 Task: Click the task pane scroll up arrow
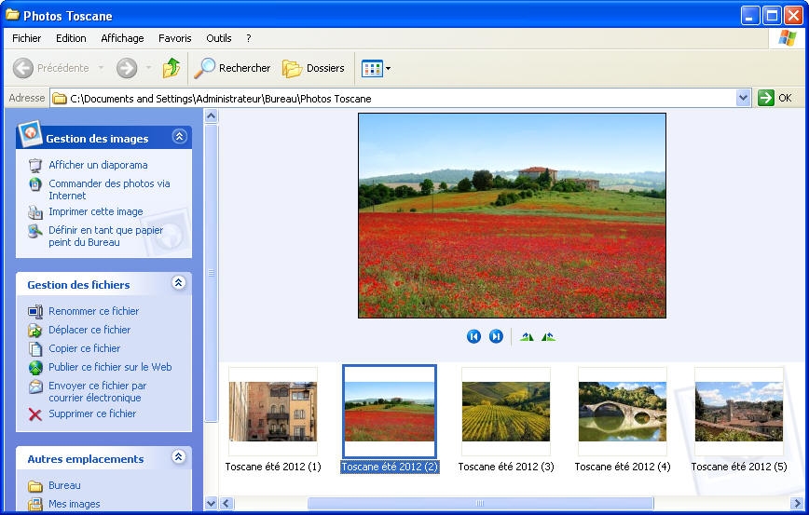[211, 116]
